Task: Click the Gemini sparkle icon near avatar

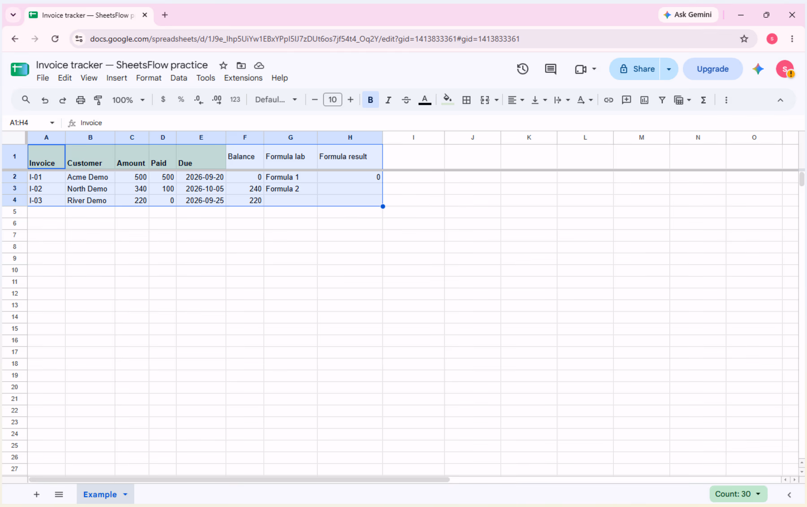Action: 758,69
